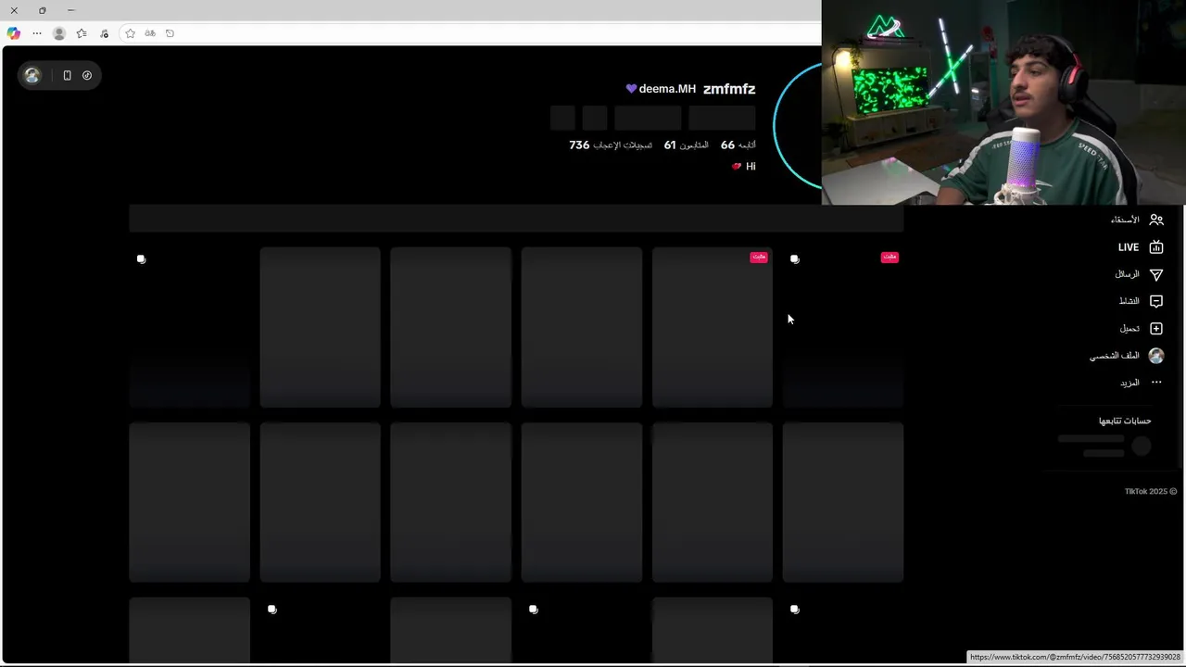This screenshot has height=667, width=1186.
Task: Open the Following count 66
Action: (x=727, y=145)
